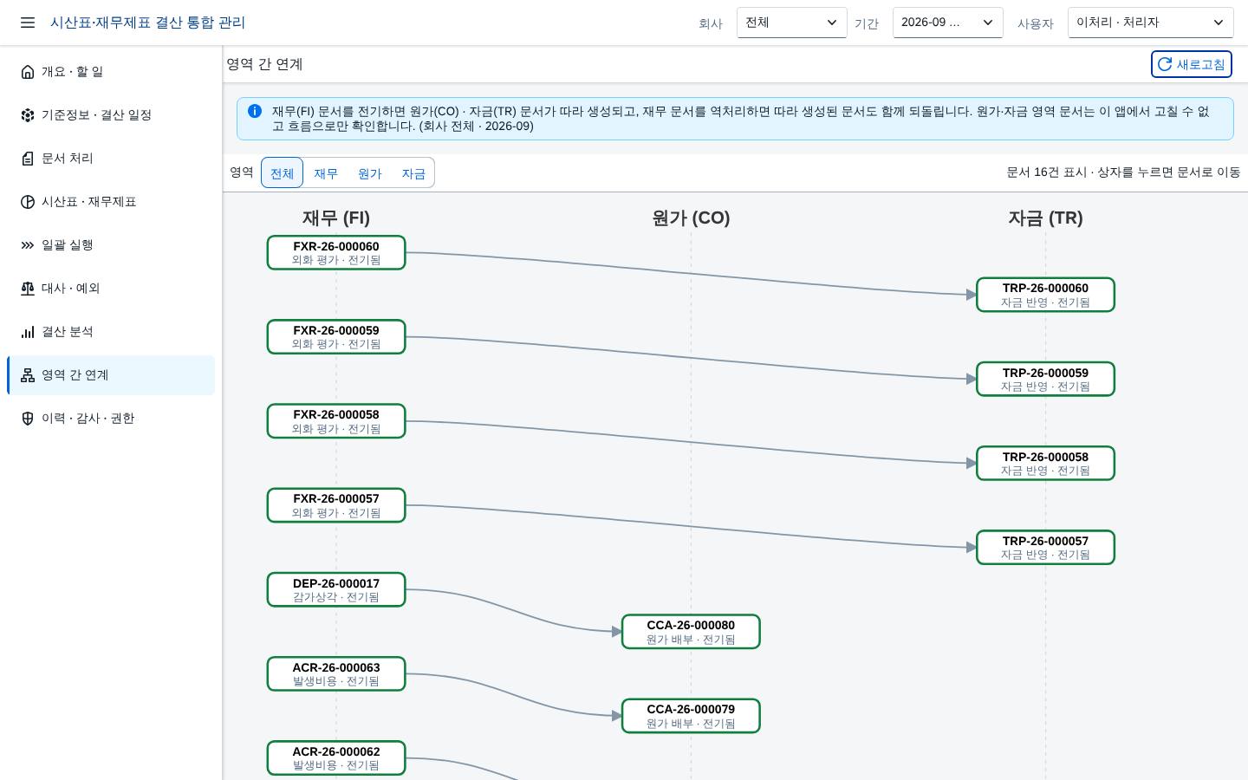Select document node FXR-26-000059

click(x=336, y=337)
